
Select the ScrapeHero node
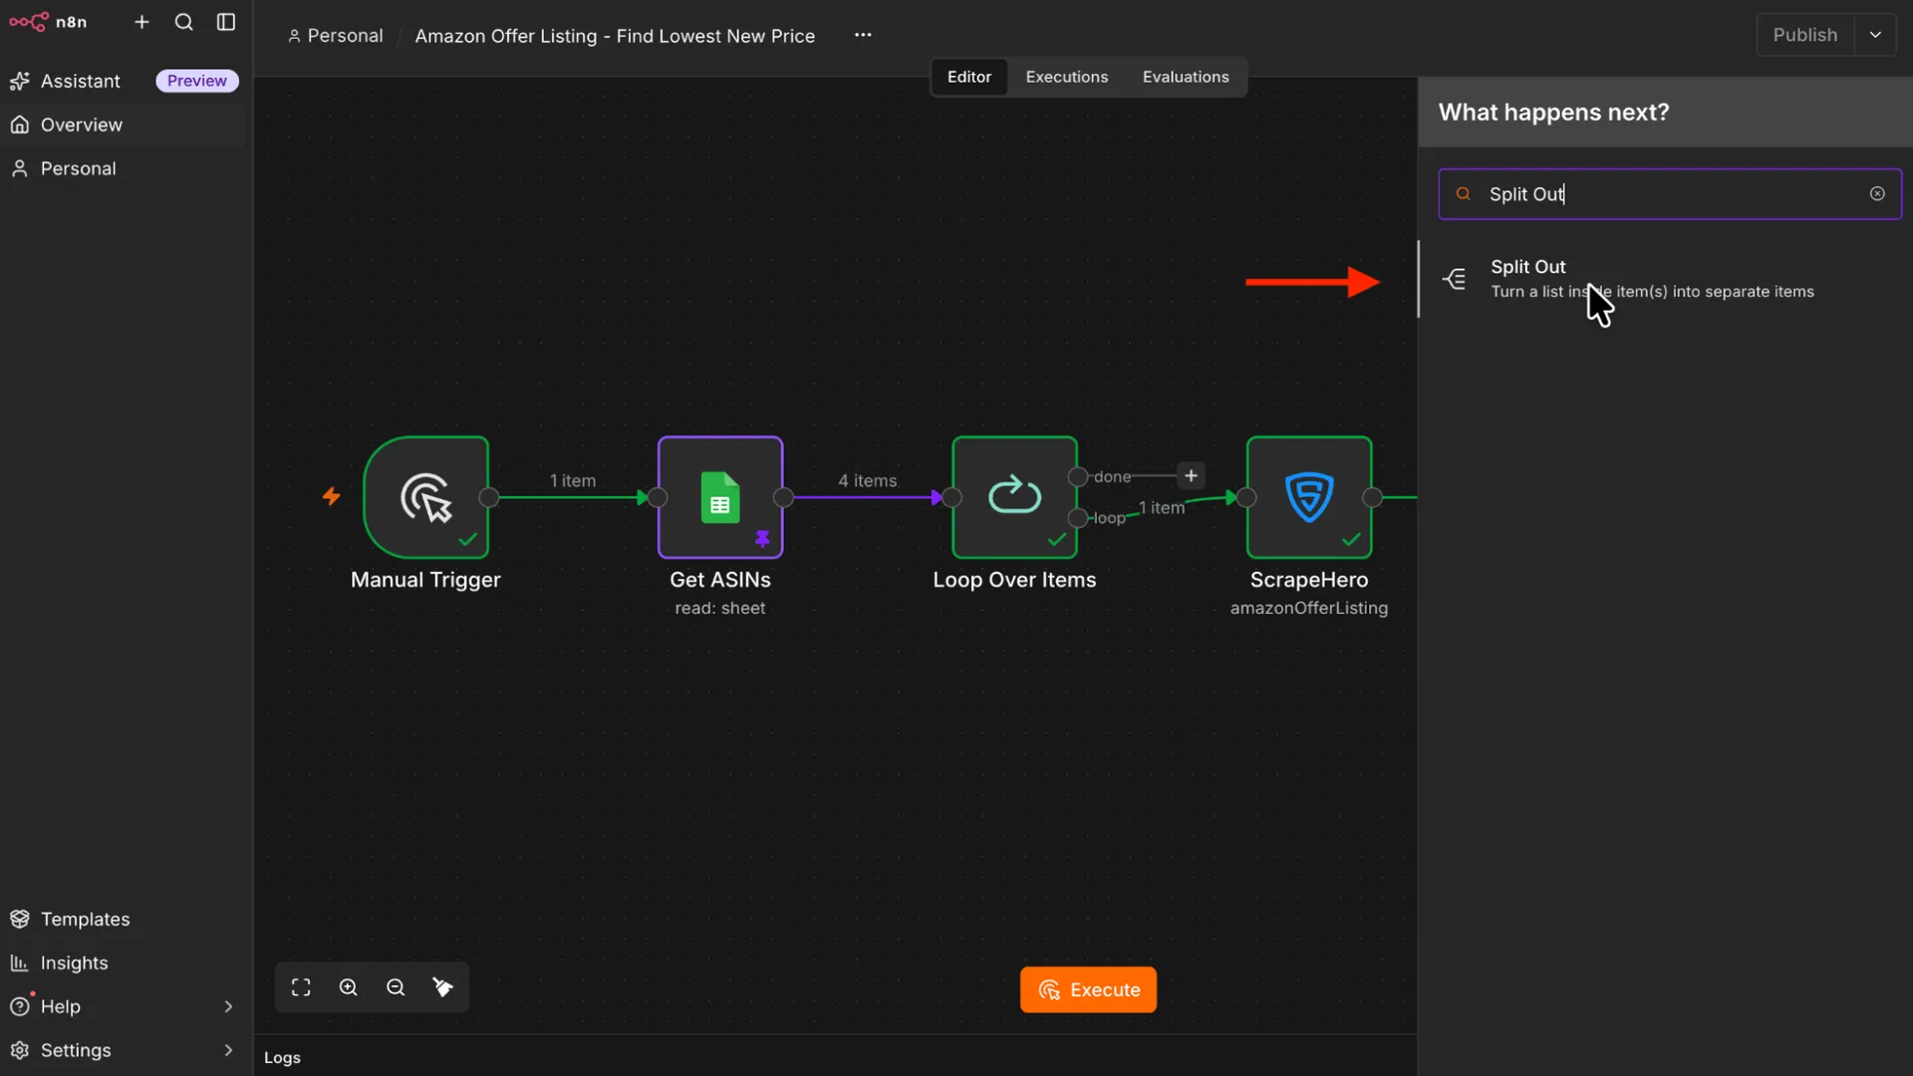(x=1309, y=497)
